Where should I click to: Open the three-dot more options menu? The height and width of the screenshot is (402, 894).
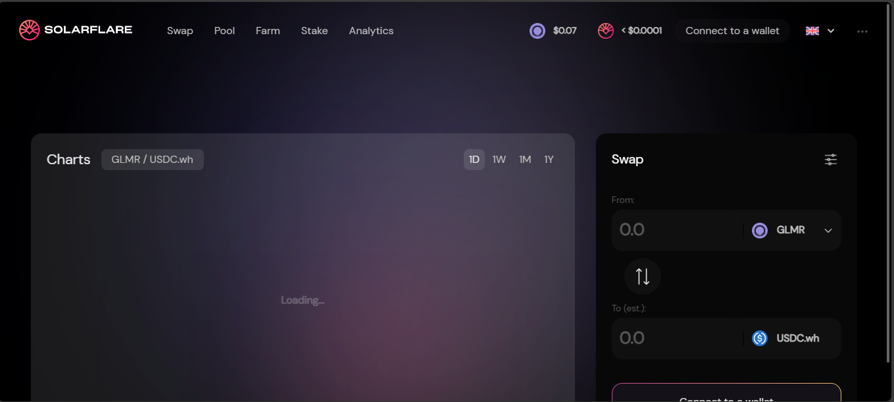[862, 31]
